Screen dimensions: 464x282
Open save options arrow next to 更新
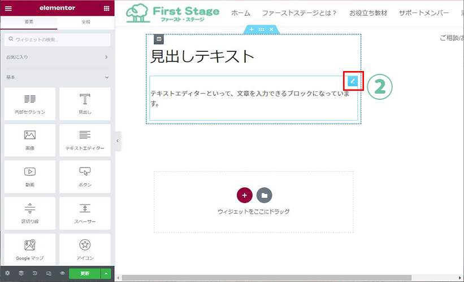click(x=106, y=274)
